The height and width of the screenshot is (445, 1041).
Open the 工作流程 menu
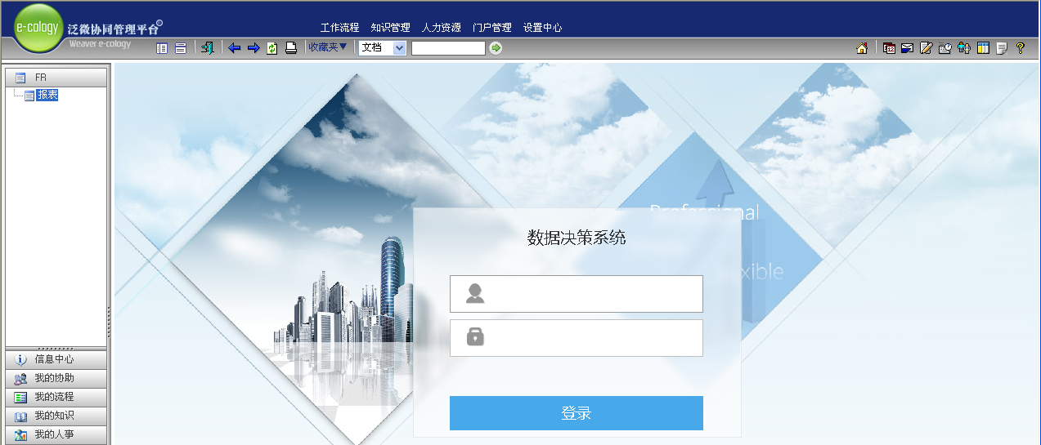[x=339, y=27]
